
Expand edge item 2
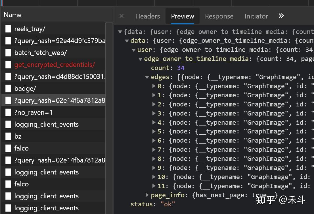point(154,104)
